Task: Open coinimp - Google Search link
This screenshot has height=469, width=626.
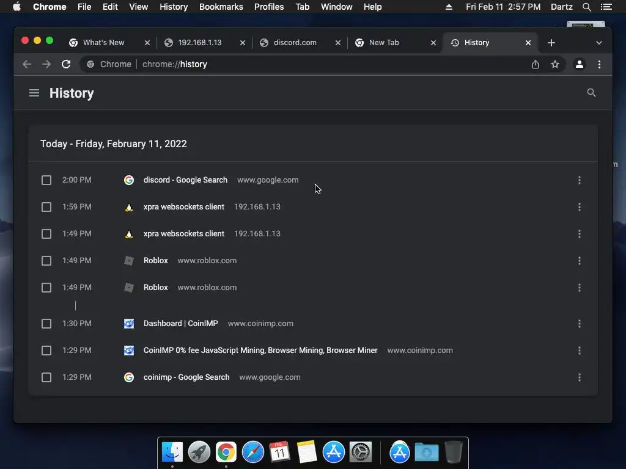Action: tap(186, 377)
